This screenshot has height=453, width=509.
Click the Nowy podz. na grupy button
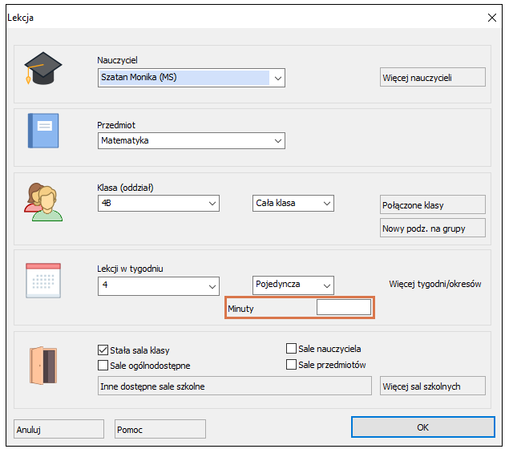coord(432,229)
